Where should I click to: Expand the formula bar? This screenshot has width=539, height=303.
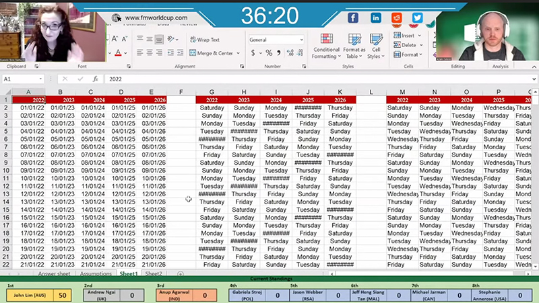(x=534, y=79)
